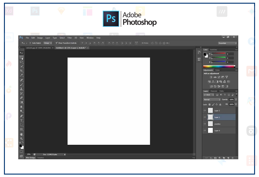Select the Path Selection tool
The height and width of the screenshot is (177, 259).
(21, 125)
